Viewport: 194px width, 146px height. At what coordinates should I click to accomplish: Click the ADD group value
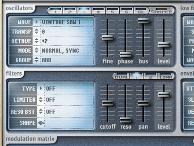(46, 60)
